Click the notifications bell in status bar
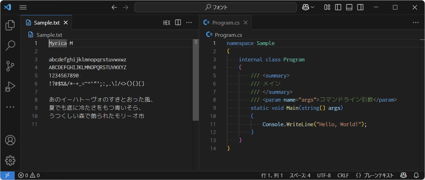The height and width of the screenshot is (180, 425). pos(416,176)
